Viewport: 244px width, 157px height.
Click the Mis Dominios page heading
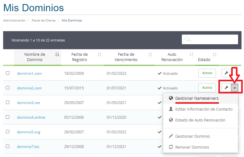34,8
